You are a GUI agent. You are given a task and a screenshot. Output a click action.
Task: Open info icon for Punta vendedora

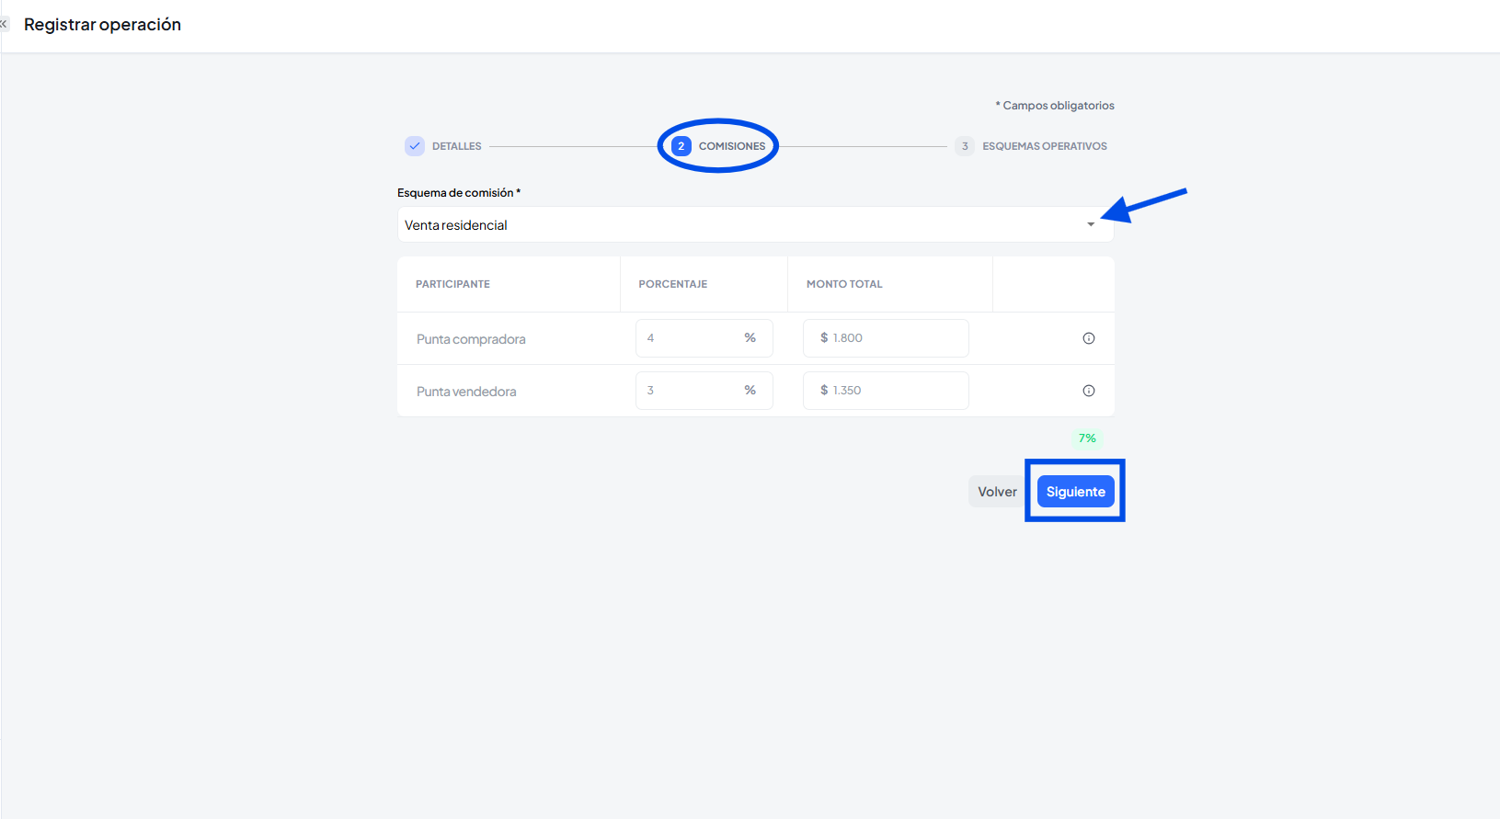click(1088, 391)
